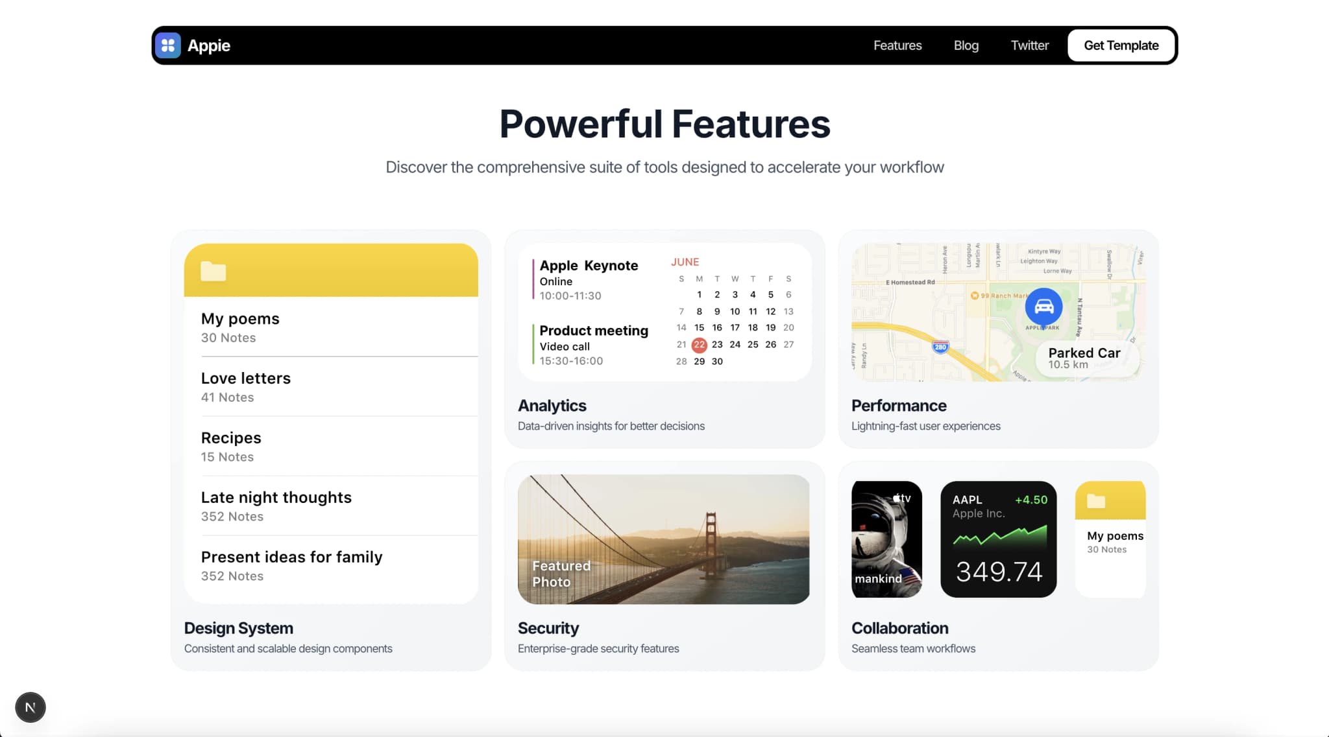Select the Apple Keynote event entry
The height and width of the screenshot is (737, 1329).
click(x=589, y=279)
